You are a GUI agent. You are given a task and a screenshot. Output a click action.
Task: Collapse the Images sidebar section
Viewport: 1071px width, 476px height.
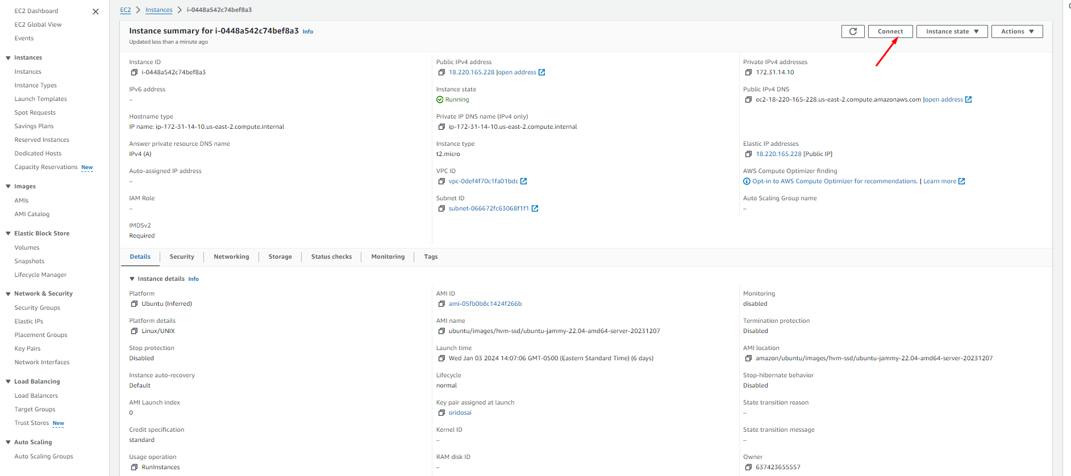(8, 187)
